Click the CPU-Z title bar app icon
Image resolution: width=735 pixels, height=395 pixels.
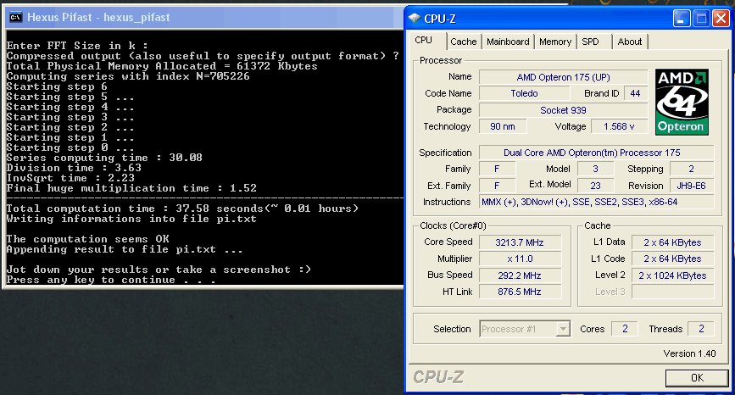[x=415, y=19]
